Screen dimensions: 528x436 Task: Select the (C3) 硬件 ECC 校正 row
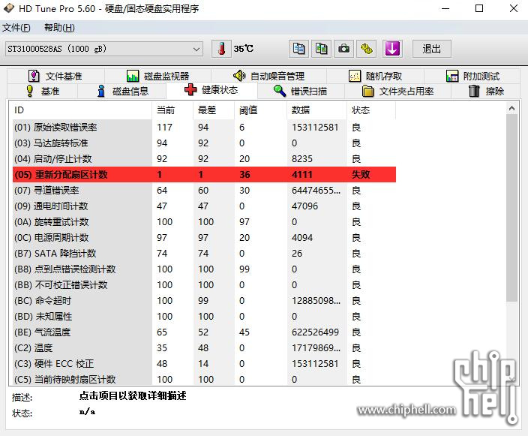tap(204, 364)
